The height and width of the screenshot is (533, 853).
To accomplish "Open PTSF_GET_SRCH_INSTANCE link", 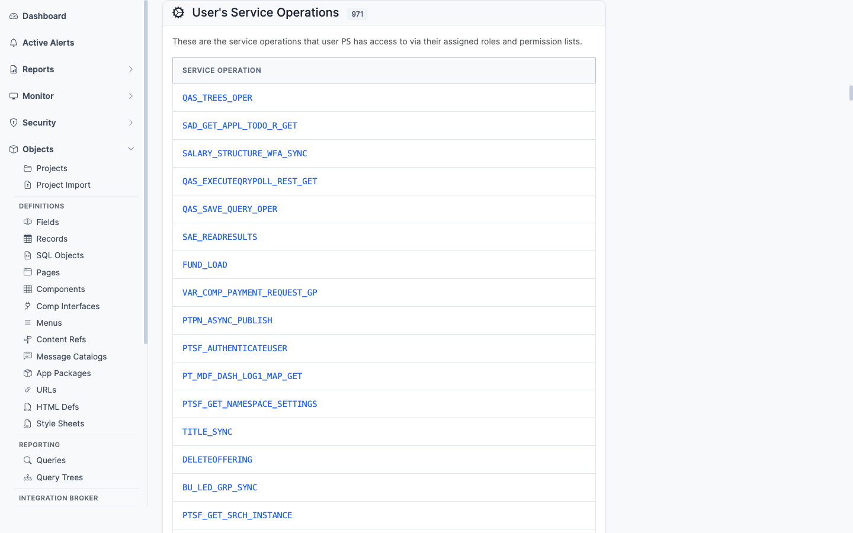I will pos(237,515).
